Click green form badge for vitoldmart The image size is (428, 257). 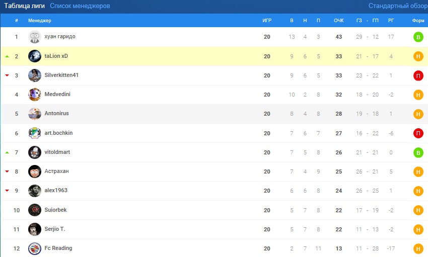click(418, 152)
